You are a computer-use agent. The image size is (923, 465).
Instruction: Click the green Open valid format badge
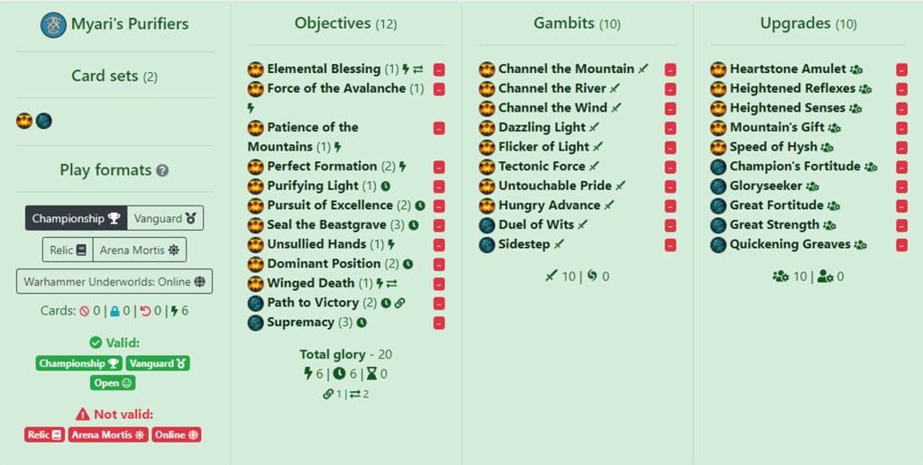[113, 383]
